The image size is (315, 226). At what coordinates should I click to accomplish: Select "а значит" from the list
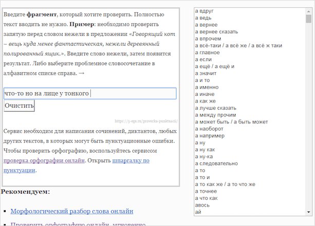(x=207, y=73)
